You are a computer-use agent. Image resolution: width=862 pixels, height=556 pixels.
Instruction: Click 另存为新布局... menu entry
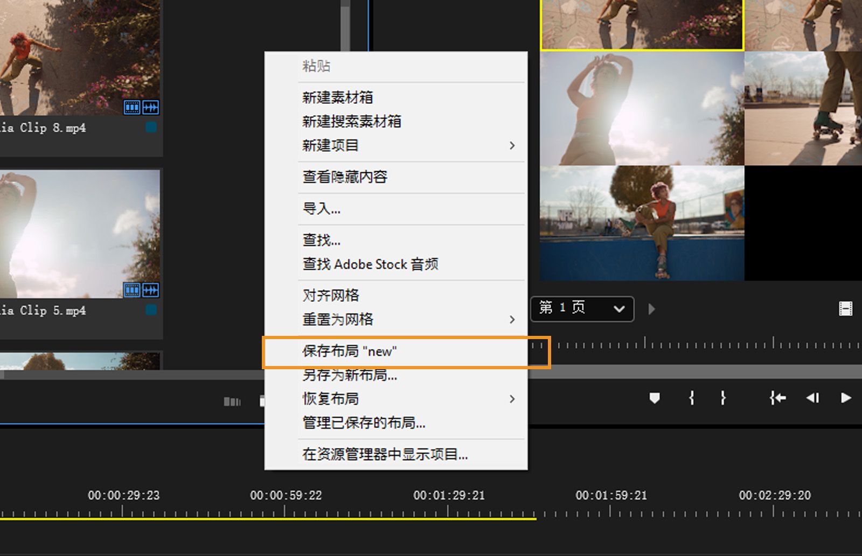point(350,376)
